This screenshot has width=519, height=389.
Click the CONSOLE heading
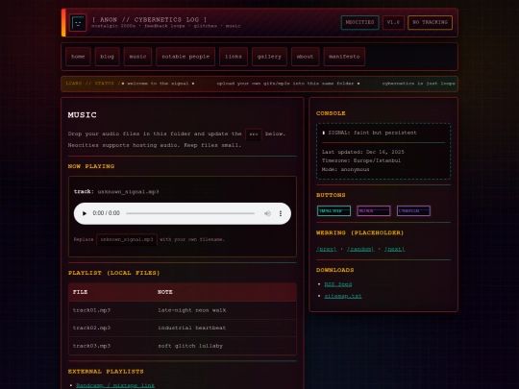(331, 113)
